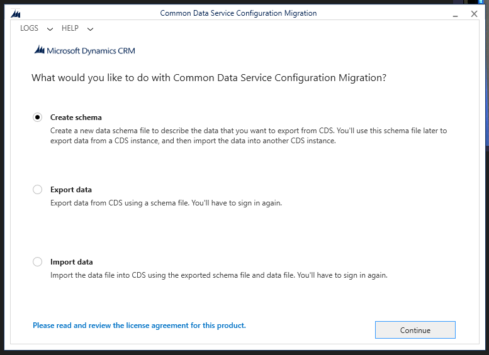Click the Create schema description paragraph
This screenshot has height=355, width=489.
point(249,136)
